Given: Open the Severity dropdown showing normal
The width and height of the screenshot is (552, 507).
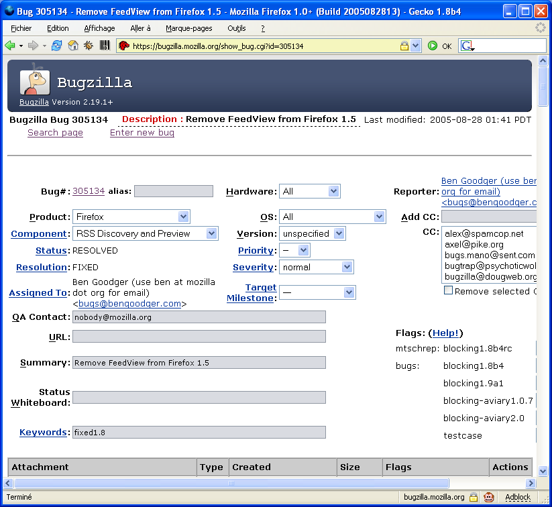Looking at the screenshot, I should 317,267.
